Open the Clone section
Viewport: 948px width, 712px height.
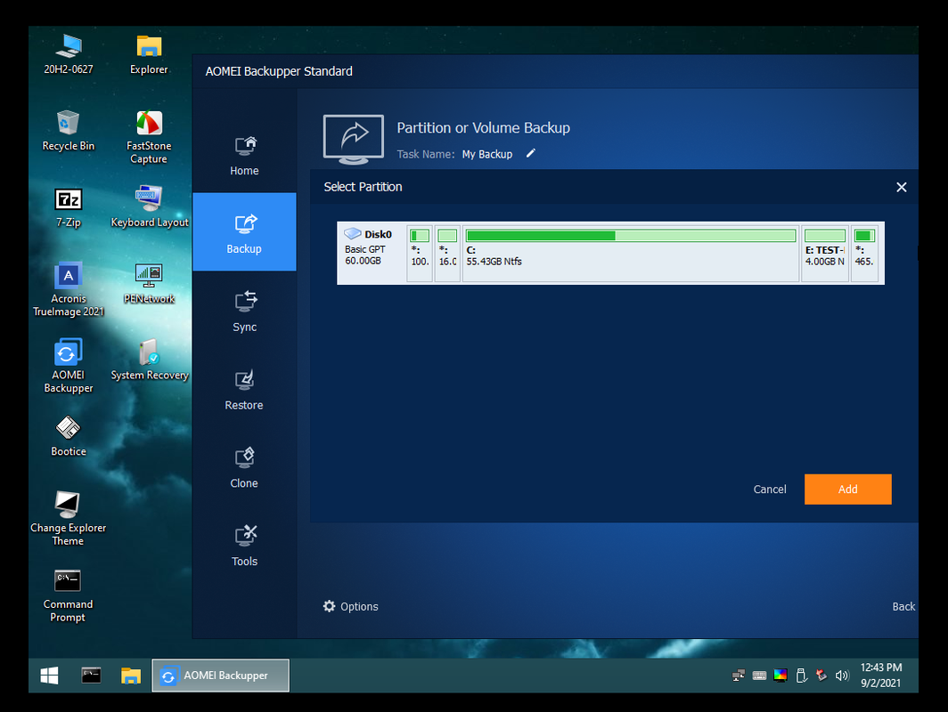point(244,467)
